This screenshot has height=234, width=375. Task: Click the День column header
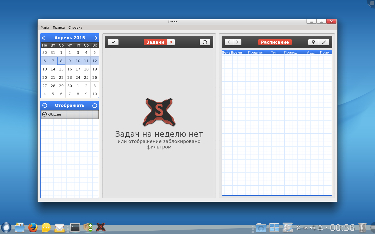[x=226, y=53]
